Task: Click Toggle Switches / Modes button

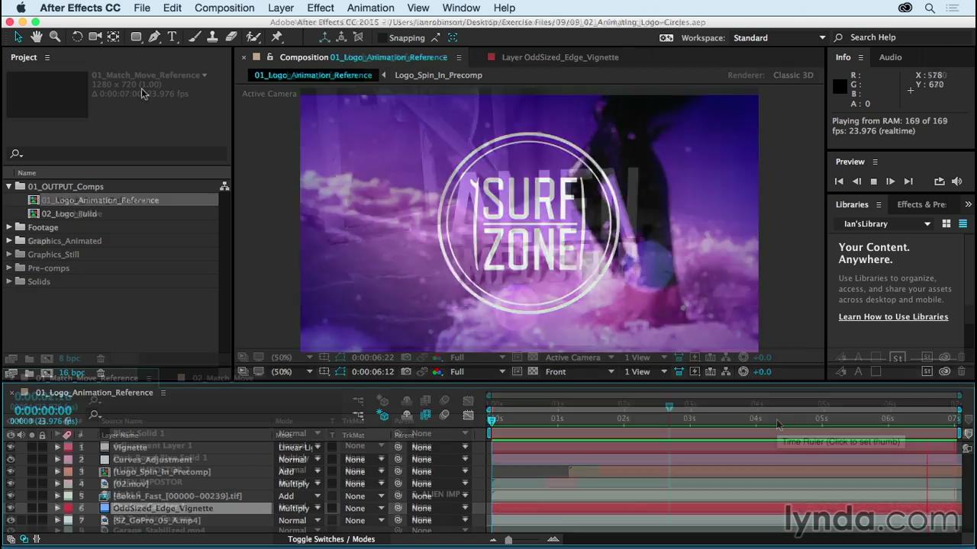Action: pyautogui.click(x=331, y=539)
